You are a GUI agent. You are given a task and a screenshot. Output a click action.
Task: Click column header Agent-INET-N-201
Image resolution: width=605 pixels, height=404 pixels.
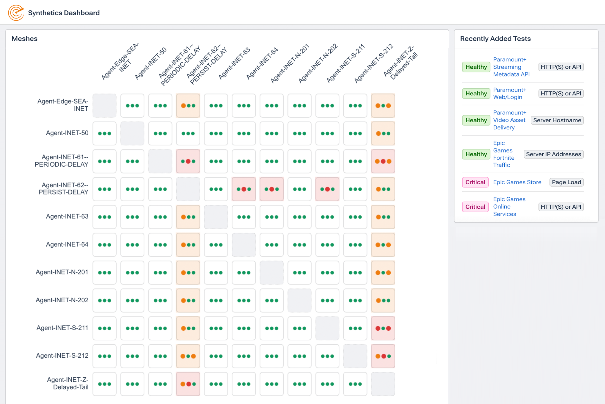(290, 63)
